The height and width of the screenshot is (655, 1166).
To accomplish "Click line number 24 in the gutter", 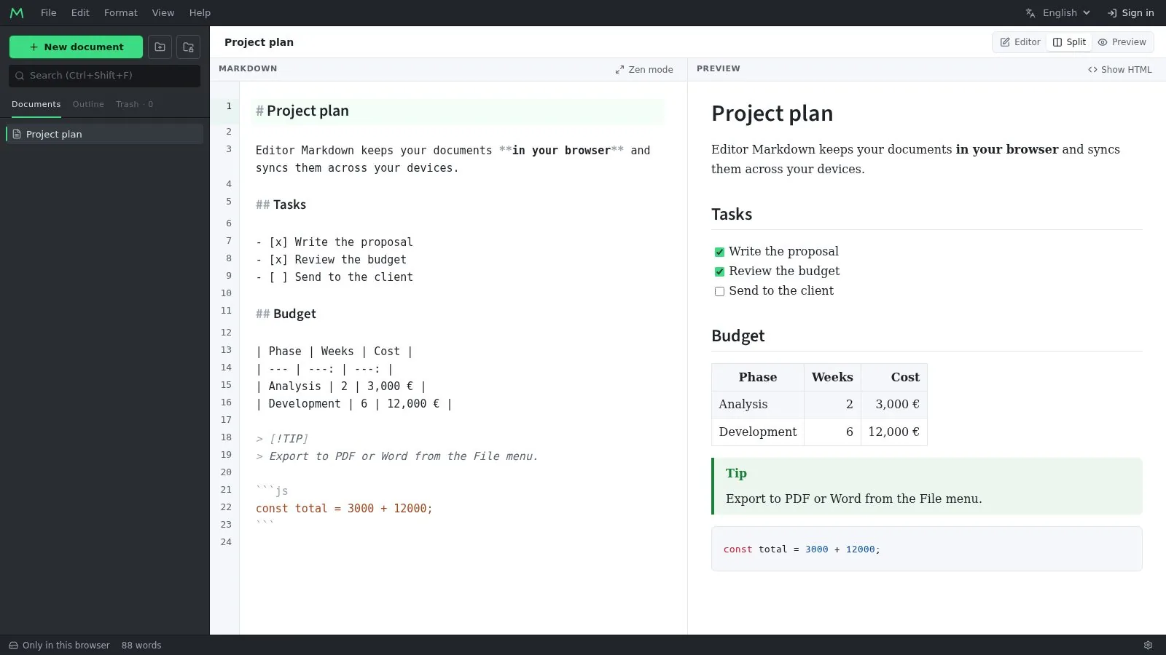I will (x=226, y=542).
